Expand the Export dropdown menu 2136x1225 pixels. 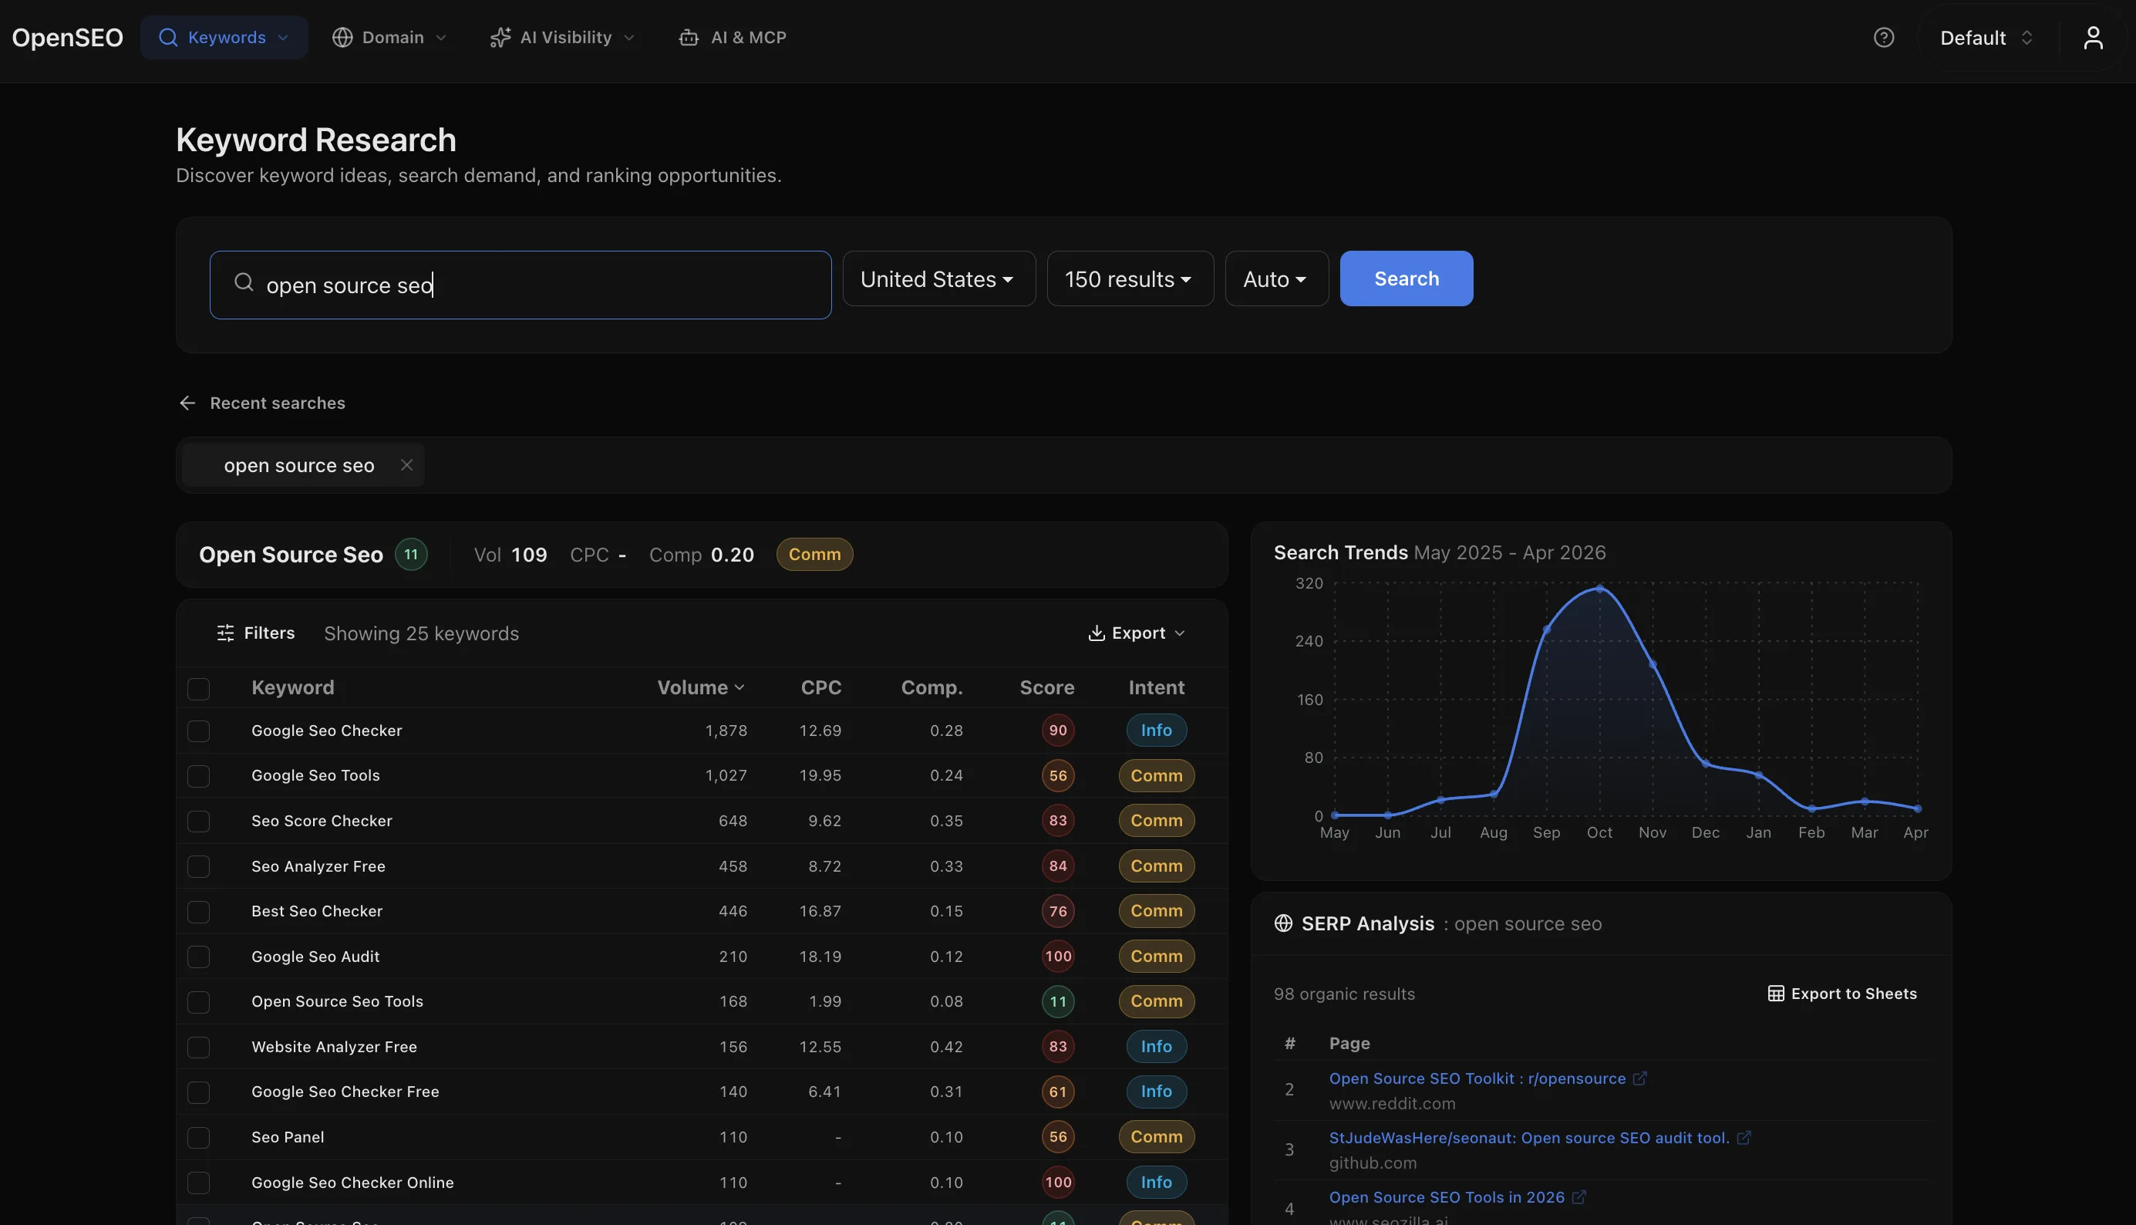[x=1136, y=633]
